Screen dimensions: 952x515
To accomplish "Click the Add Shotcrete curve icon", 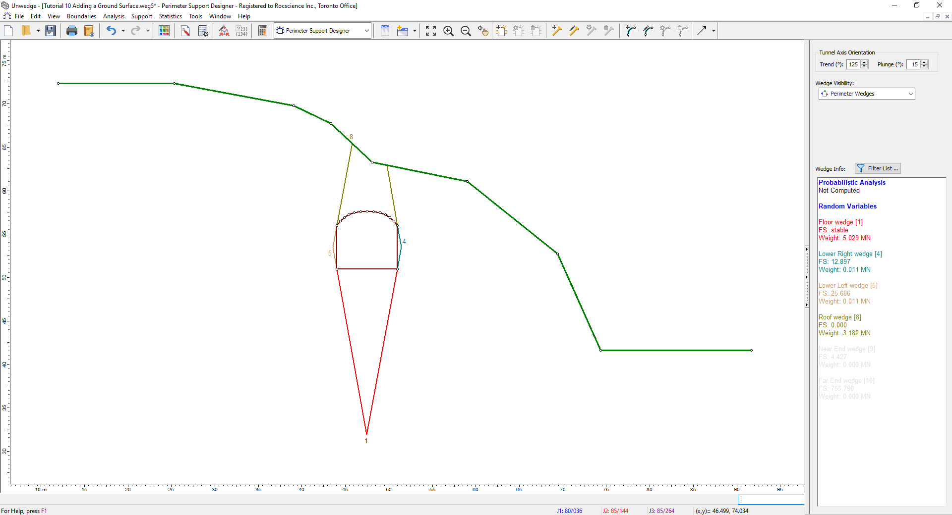I will [x=631, y=31].
